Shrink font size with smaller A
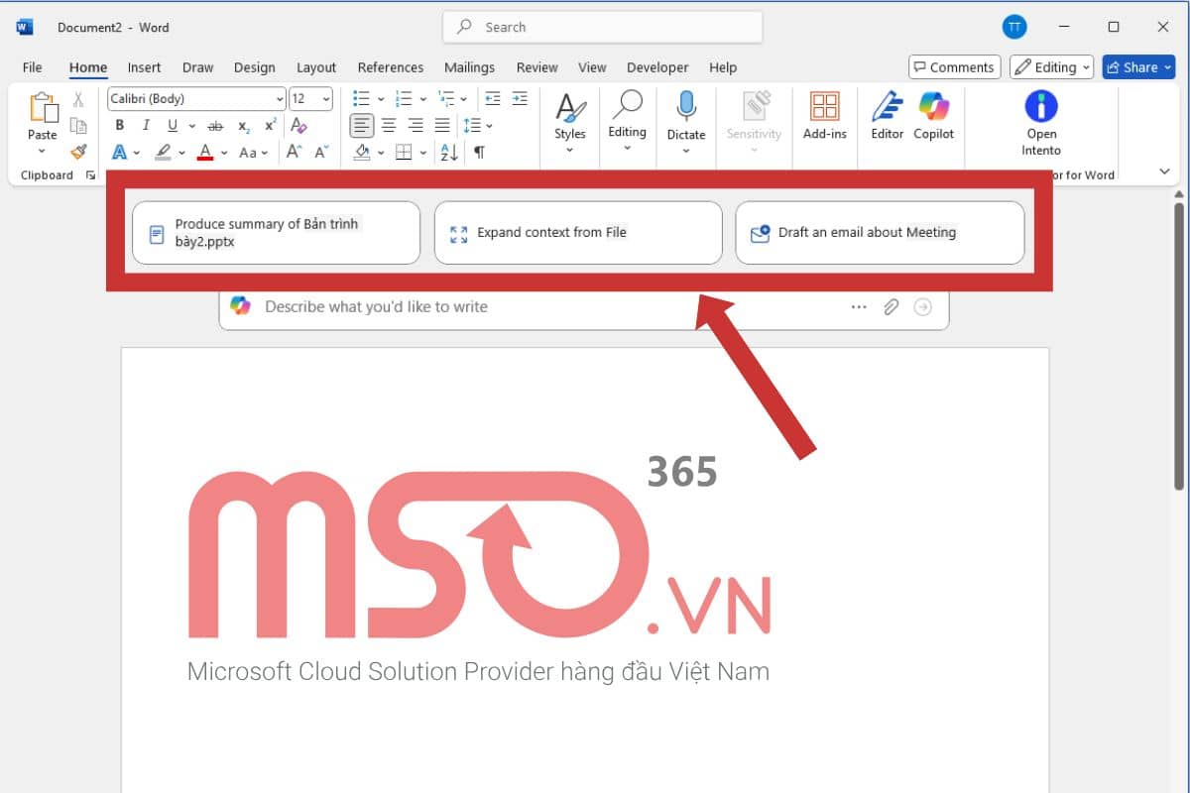This screenshot has width=1190, height=793. [321, 153]
